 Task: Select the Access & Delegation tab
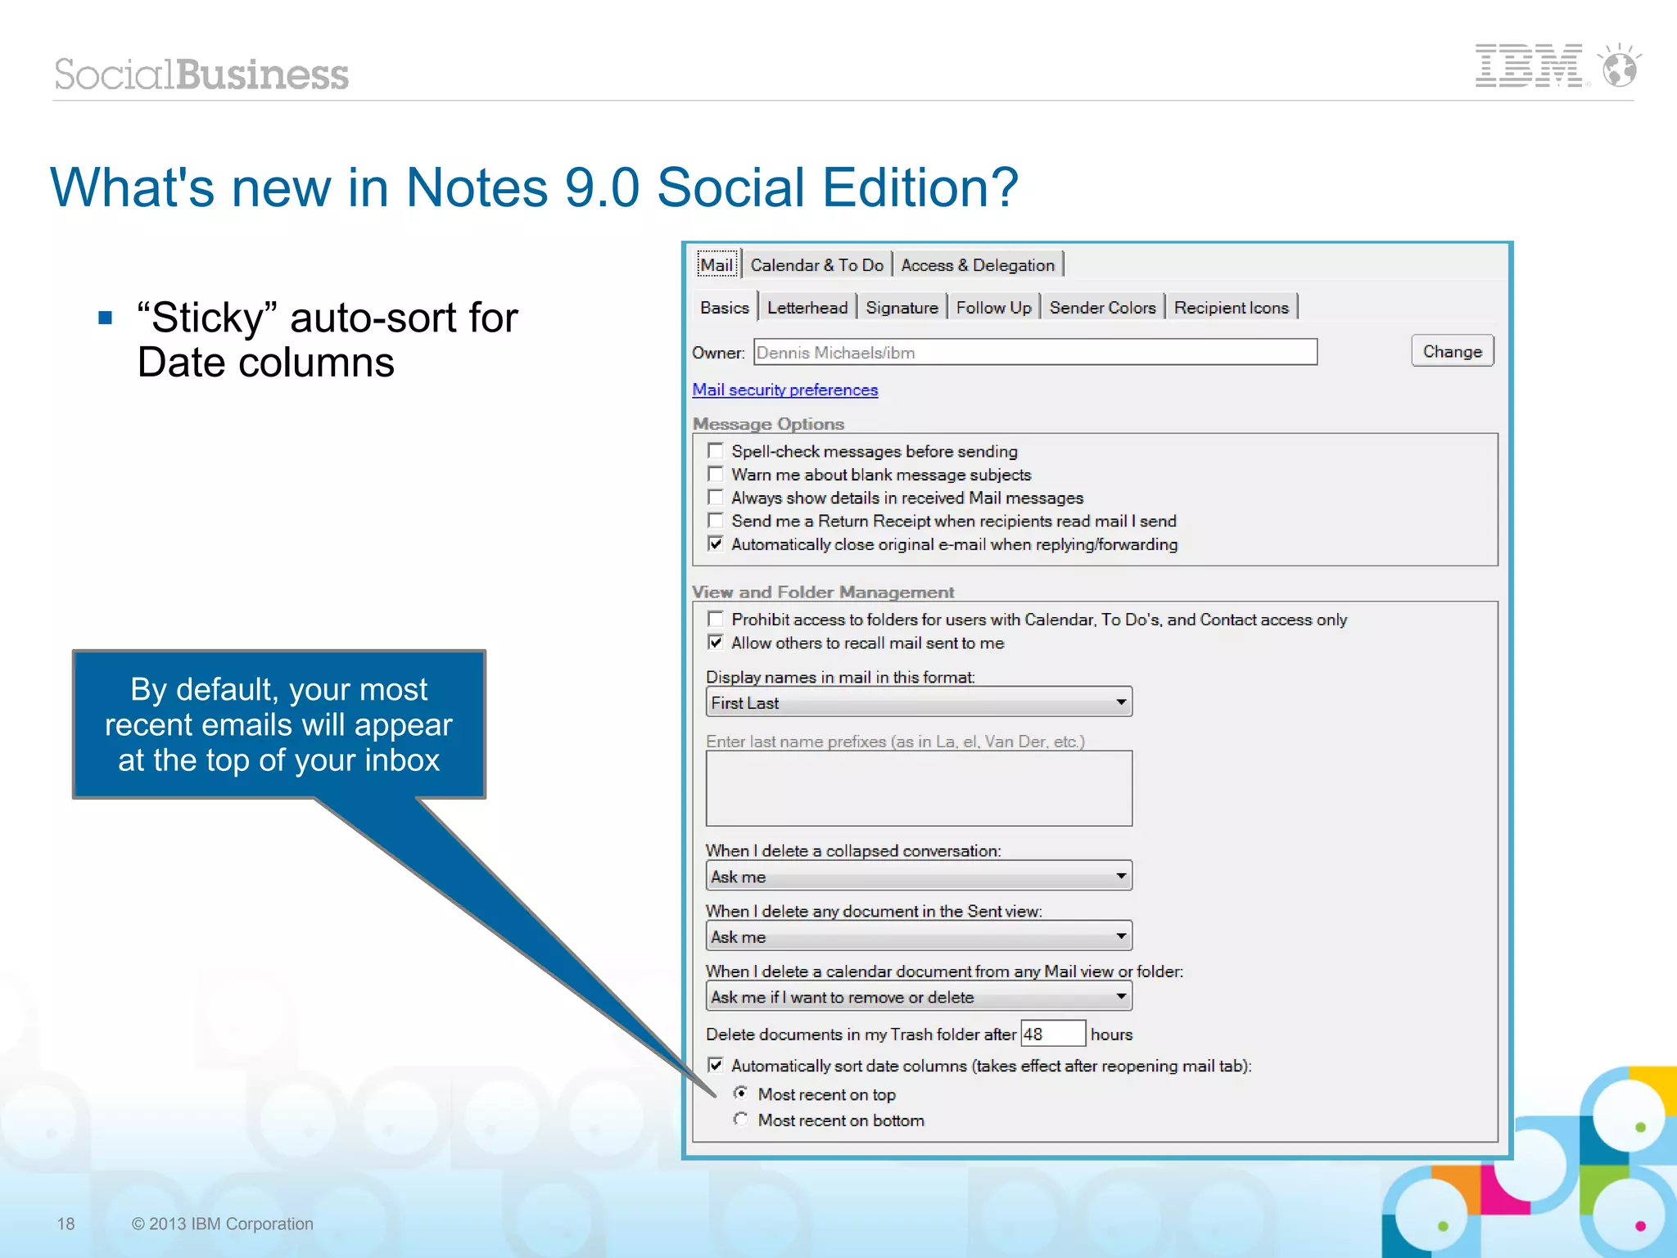point(977,265)
